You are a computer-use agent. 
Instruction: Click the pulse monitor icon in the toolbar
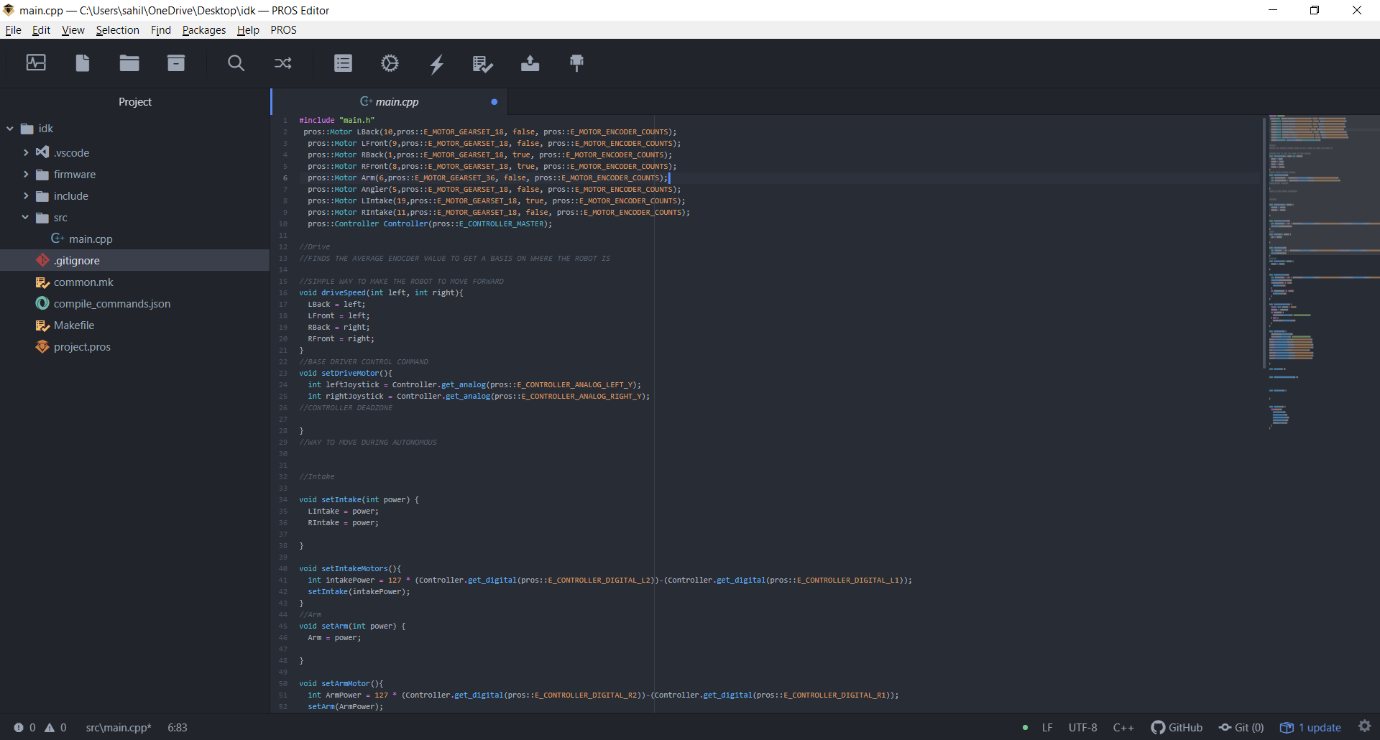click(x=36, y=63)
